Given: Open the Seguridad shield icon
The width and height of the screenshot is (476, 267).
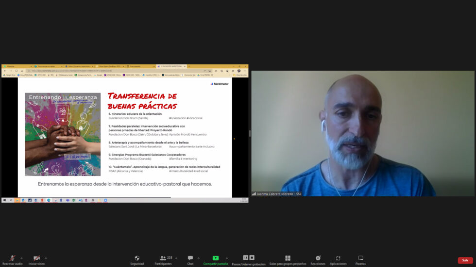Looking at the screenshot, I should pos(137,258).
